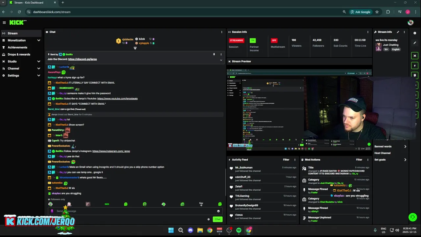This screenshot has height=237, width=421.
Task: Open Discord from the taskbar
Action: coord(190,230)
